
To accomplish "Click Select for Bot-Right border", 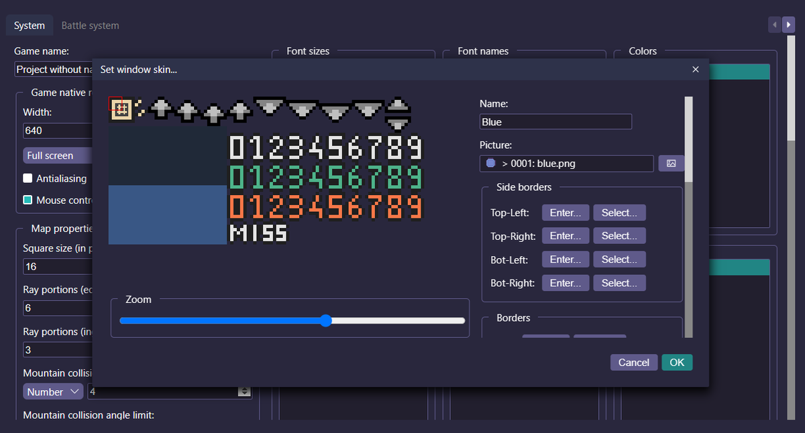I will click(x=619, y=283).
